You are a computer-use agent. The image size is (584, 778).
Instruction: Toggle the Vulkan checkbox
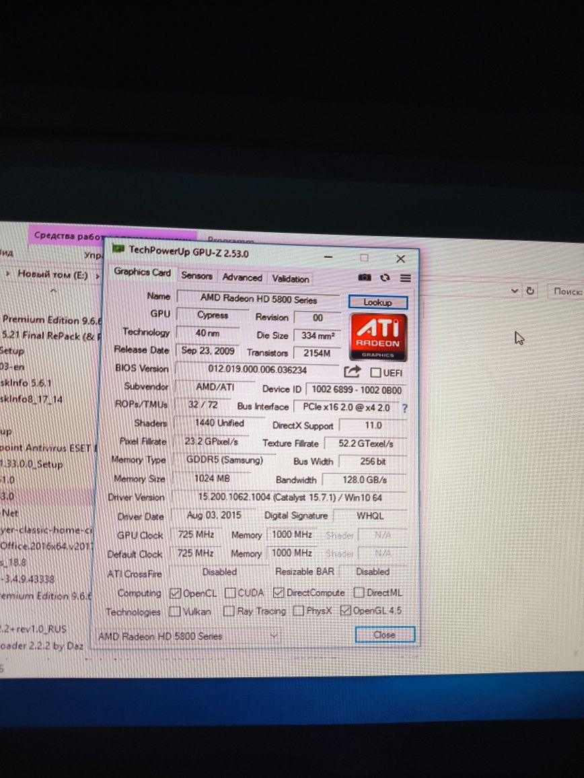[174, 612]
